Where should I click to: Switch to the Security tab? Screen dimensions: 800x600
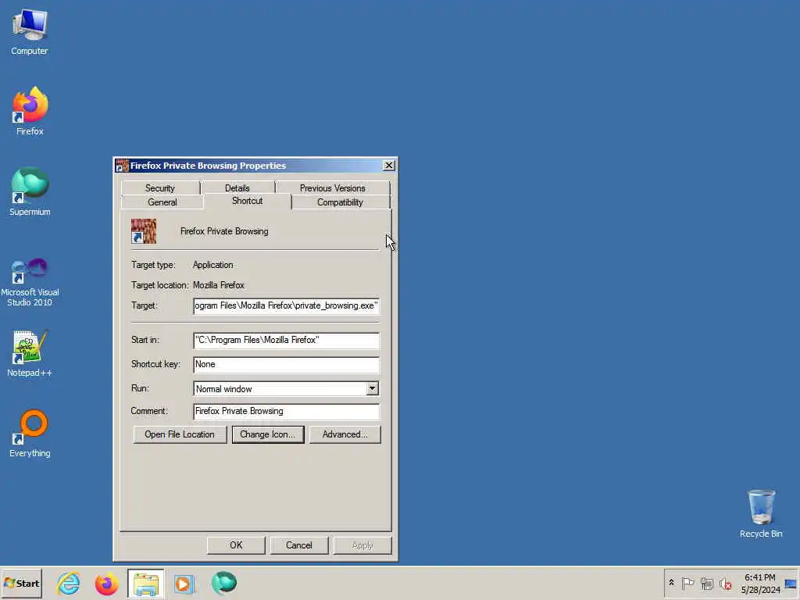click(159, 187)
